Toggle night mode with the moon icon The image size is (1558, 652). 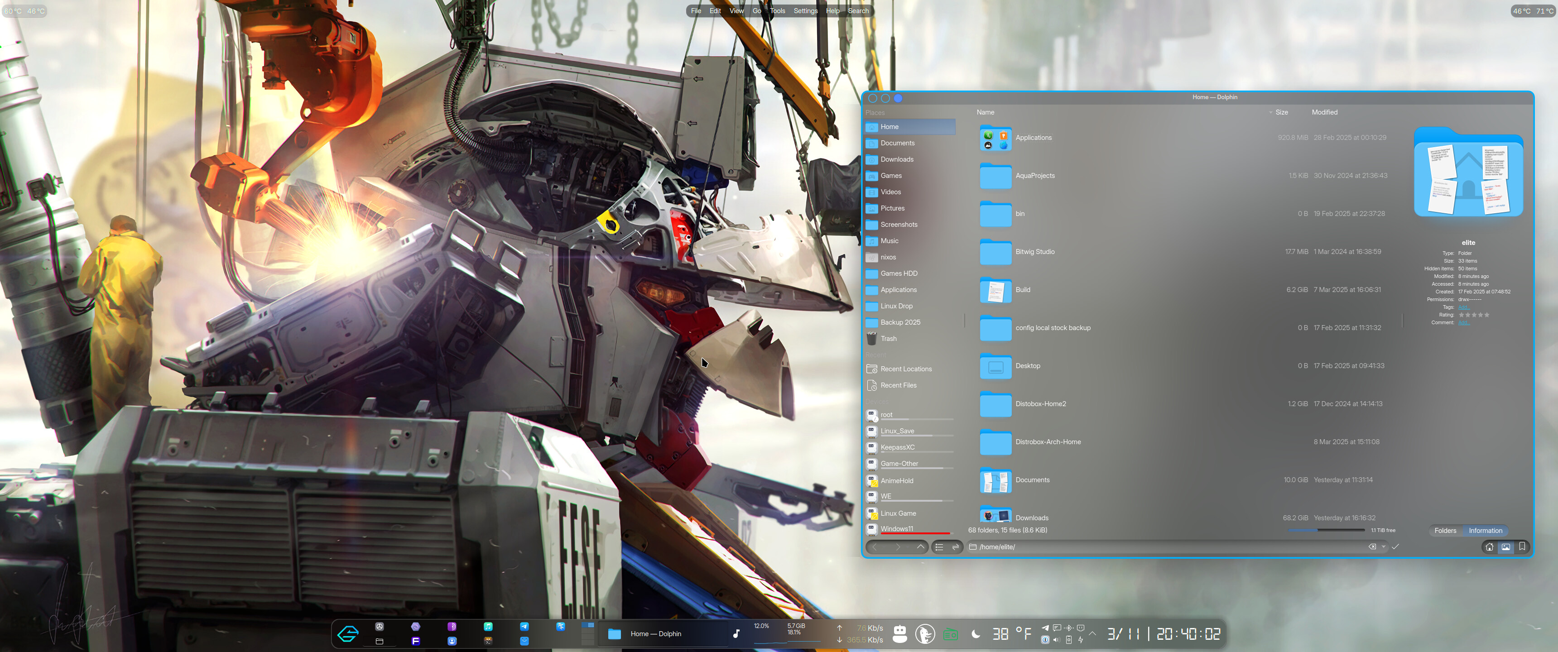(976, 634)
